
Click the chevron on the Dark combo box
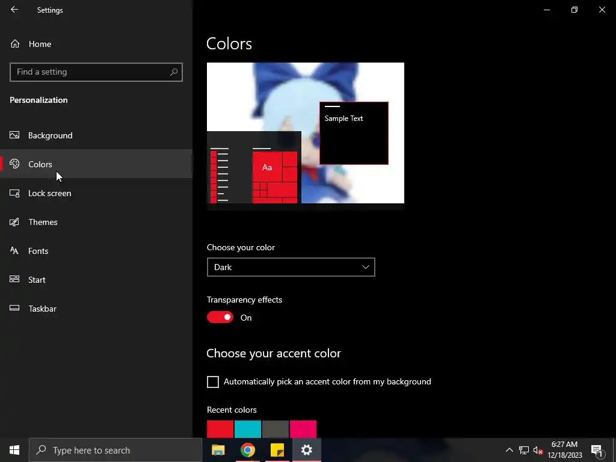(x=365, y=267)
